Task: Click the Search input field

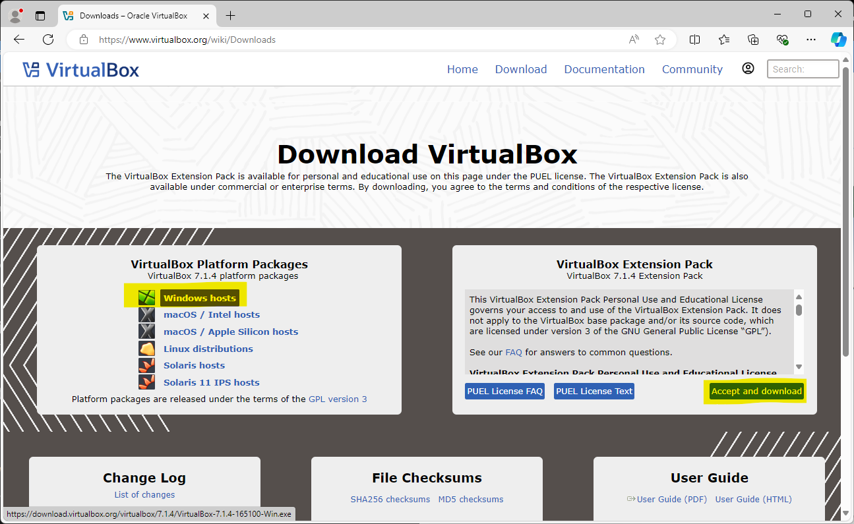Action: (x=803, y=69)
